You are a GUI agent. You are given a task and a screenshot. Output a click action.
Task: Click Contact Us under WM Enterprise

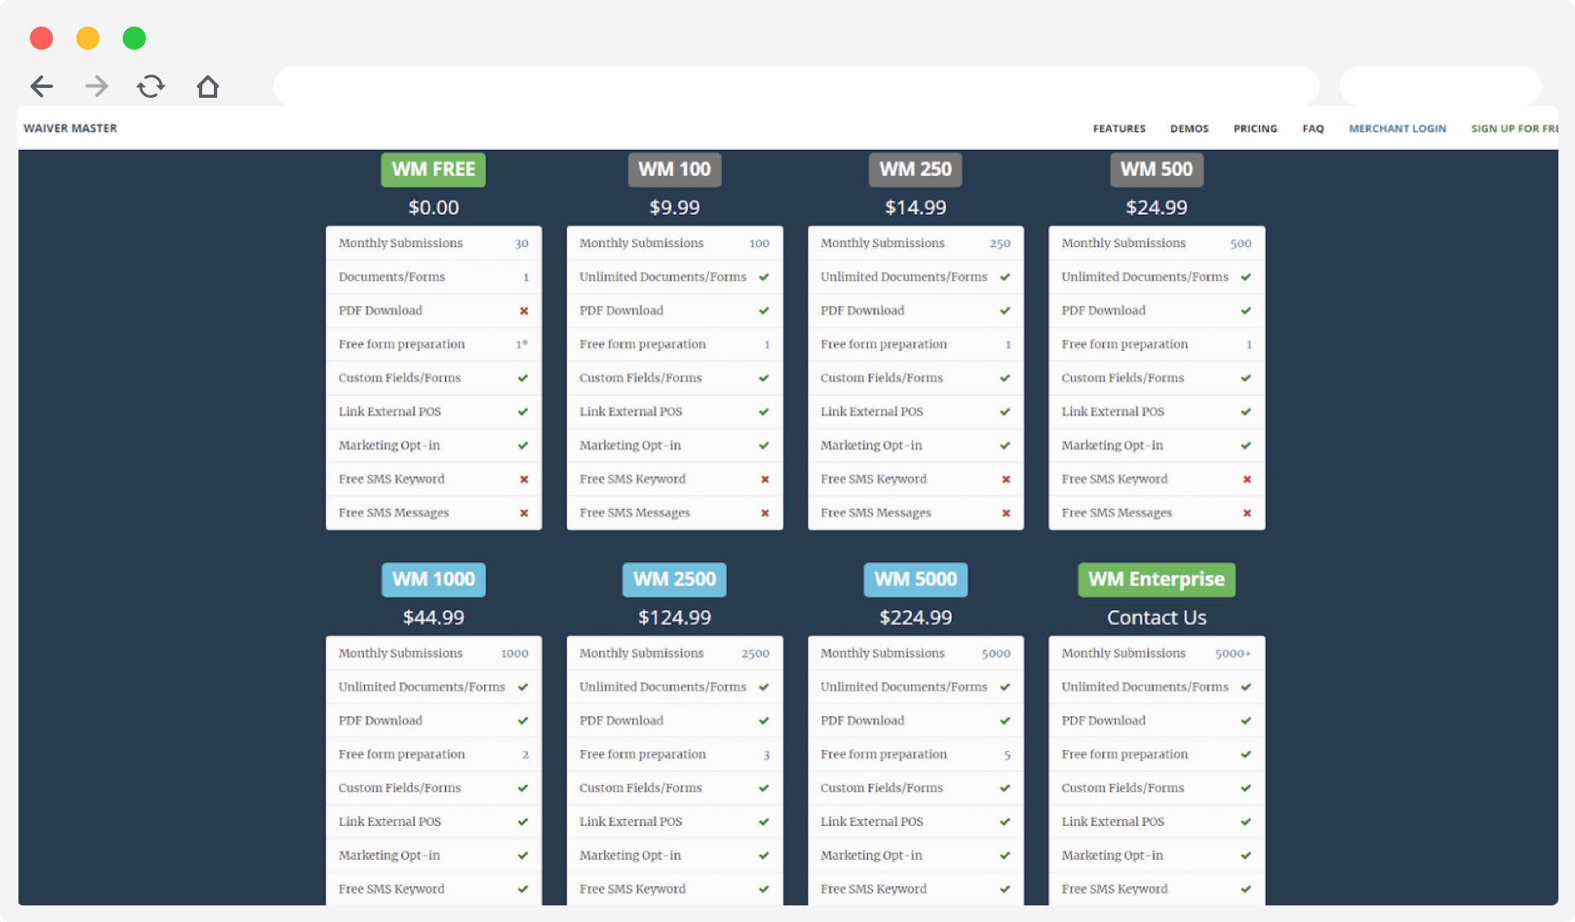1156,617
